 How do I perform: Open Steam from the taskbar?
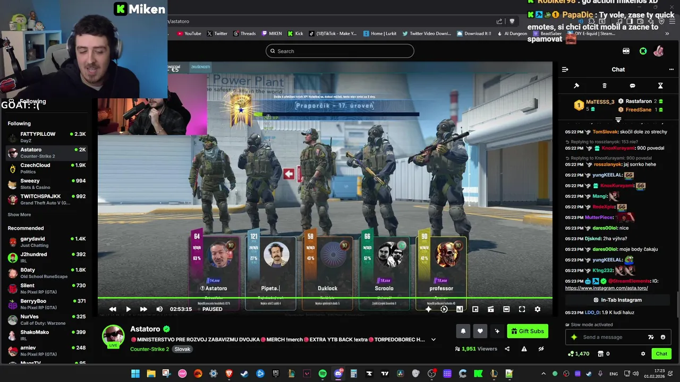pyautogui.click(x=244, y=374)
